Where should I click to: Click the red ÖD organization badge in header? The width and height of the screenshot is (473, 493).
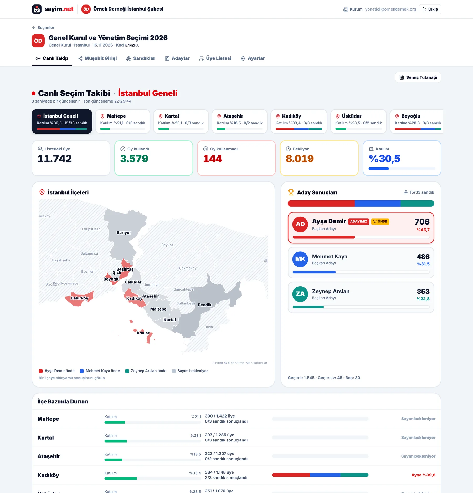pos(86,9)
